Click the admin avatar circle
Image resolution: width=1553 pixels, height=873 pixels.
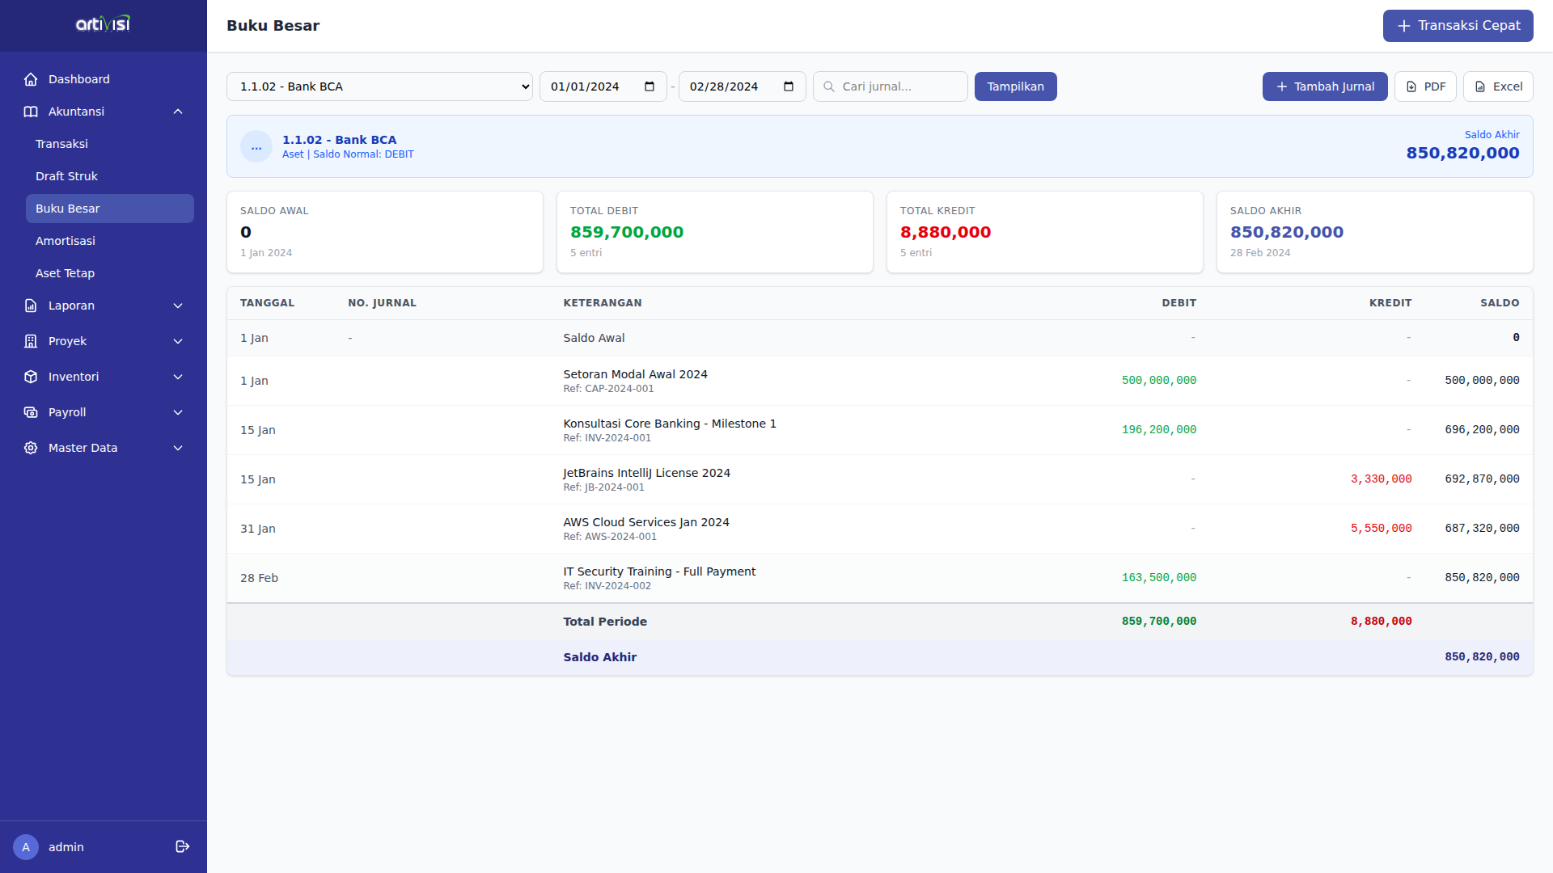26,846
